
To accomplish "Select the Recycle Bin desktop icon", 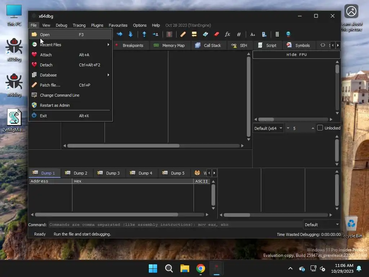I will pos(352,227).
